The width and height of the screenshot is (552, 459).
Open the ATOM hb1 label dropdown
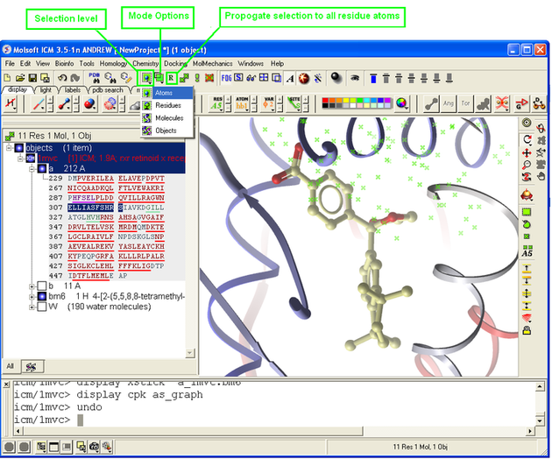point(243,103)
